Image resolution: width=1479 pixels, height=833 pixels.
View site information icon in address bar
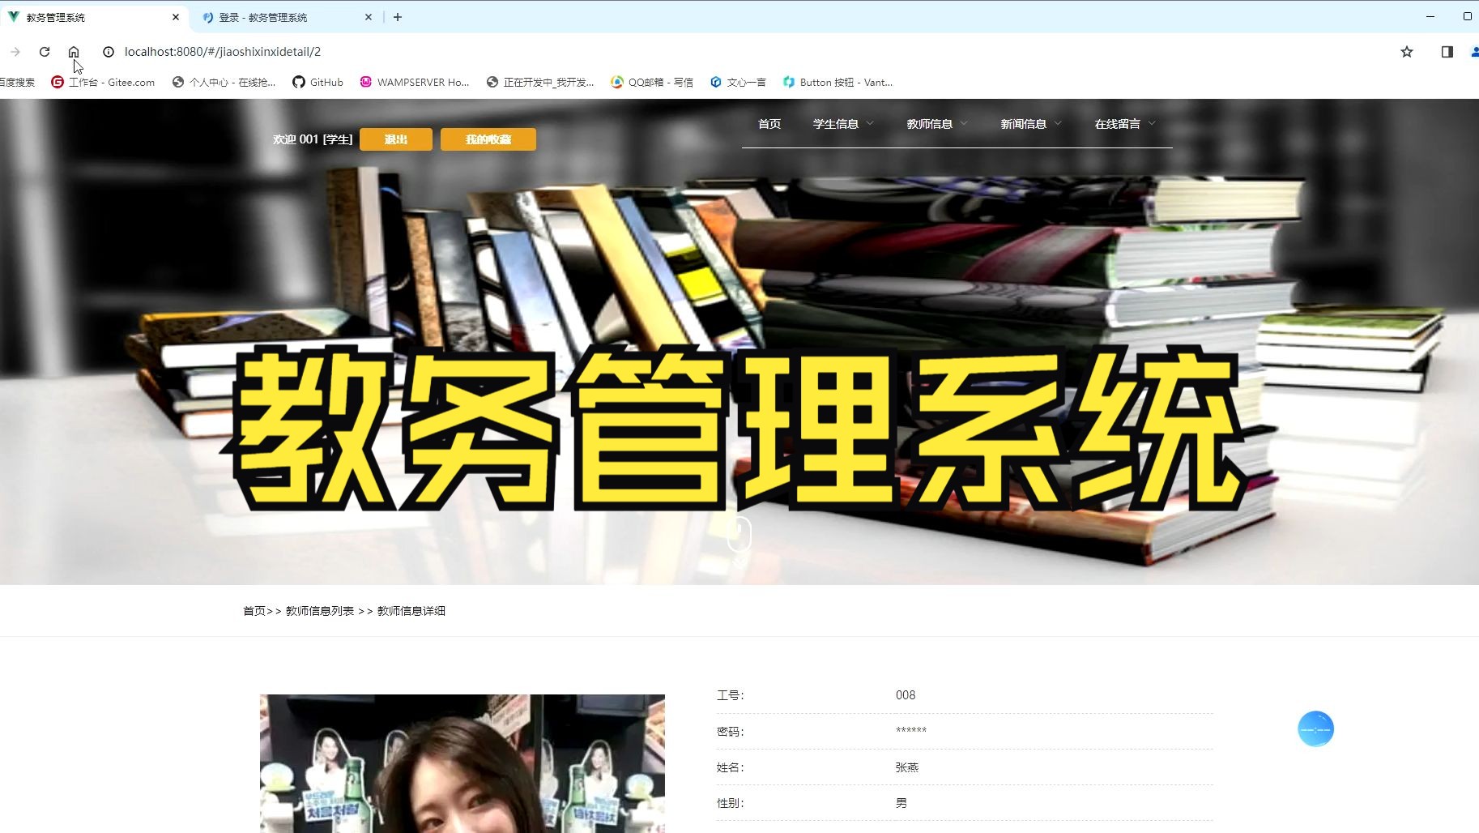(x=109, y=52)
